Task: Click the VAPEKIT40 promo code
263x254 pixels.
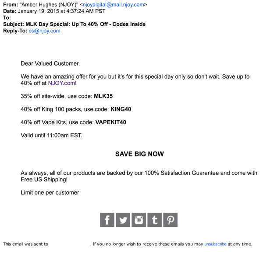Action: click(110, 122)
